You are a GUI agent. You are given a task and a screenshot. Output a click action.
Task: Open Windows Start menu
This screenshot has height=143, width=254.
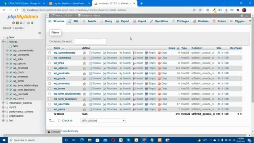(x=4, y=140)
